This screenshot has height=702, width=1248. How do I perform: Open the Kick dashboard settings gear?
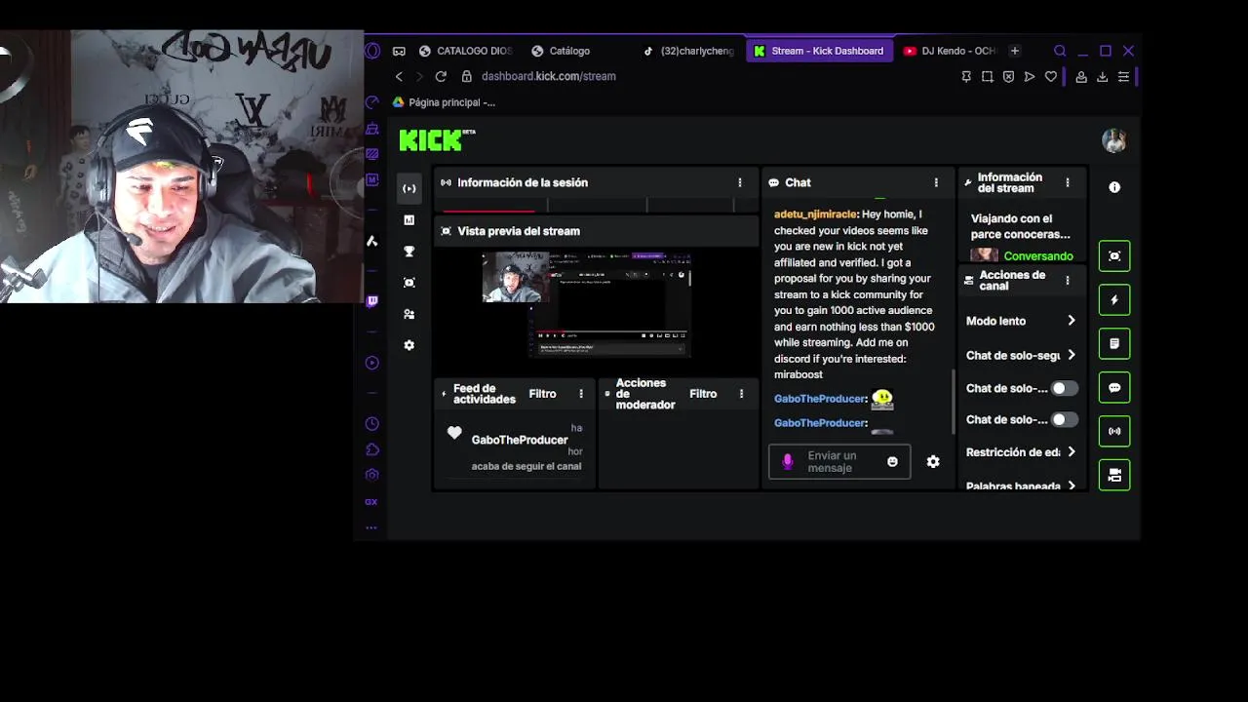click(409, 345)
